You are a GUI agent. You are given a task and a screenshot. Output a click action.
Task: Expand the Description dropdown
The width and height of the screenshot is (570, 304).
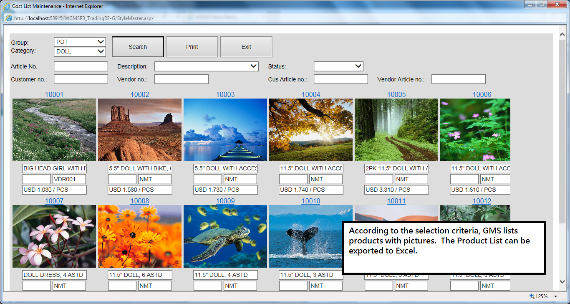tap(207, 66)
